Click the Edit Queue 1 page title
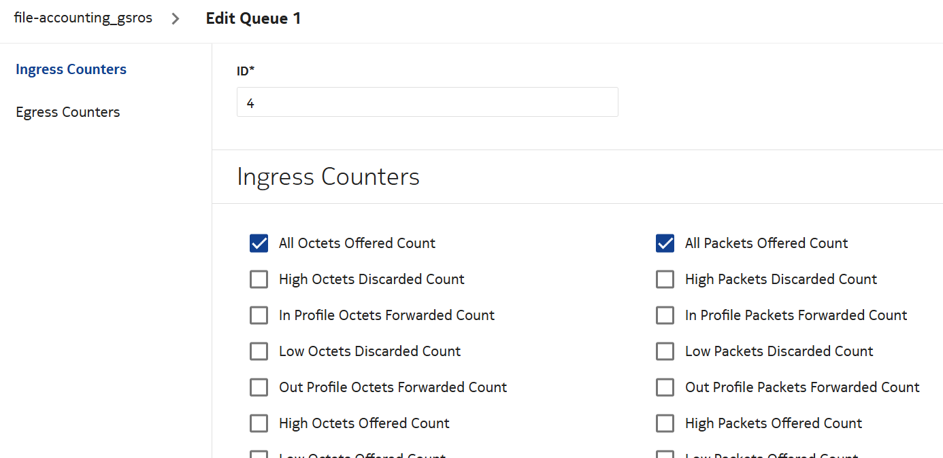Screen dimensions: 943x458 tap(253, 18)
